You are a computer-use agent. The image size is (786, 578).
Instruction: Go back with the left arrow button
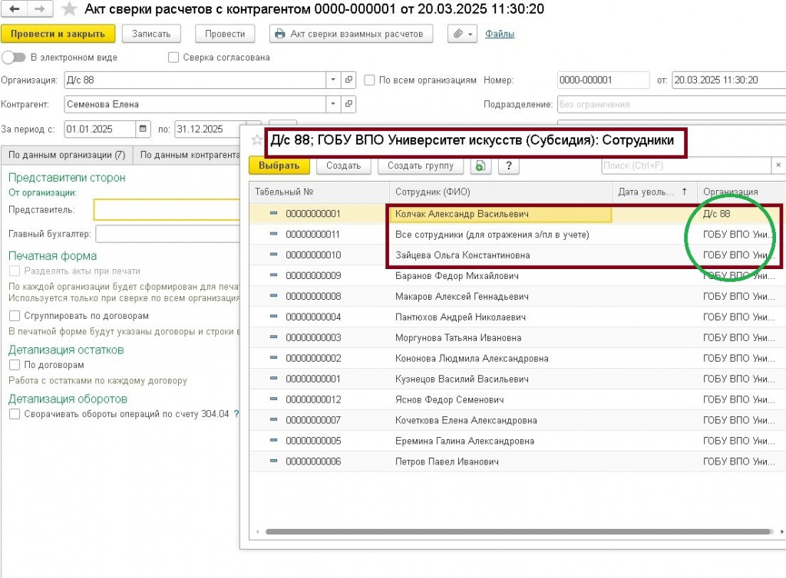point(15,9)
